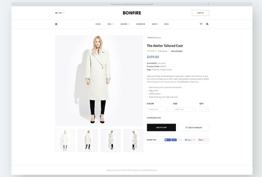262x177 pixels.
Task: Open the USD currency dropdown
Action: click(60, 13)
